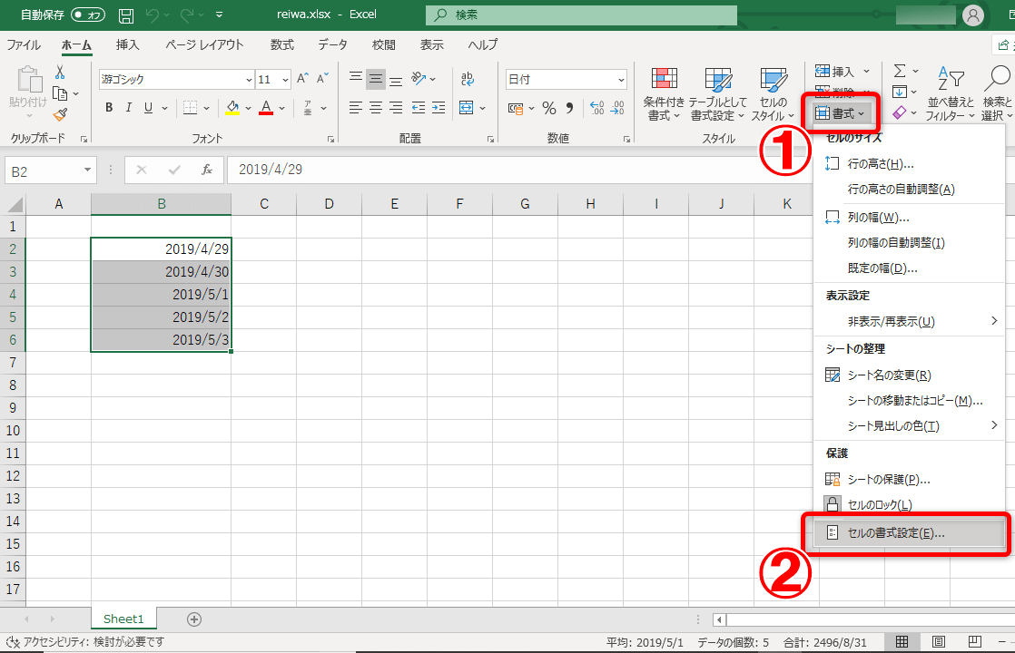Select 列の幅(W)... menu item

pyautogui.click(x=909, y=218)
